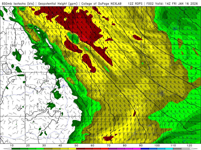Screen dimensions: 201x150
Task: Select the magenta 85-90 kt swatch
Action: (x=137, y=149)
